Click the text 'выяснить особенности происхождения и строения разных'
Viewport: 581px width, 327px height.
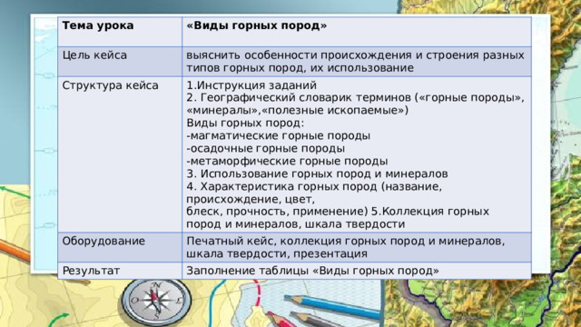click(x=355, y=55)
